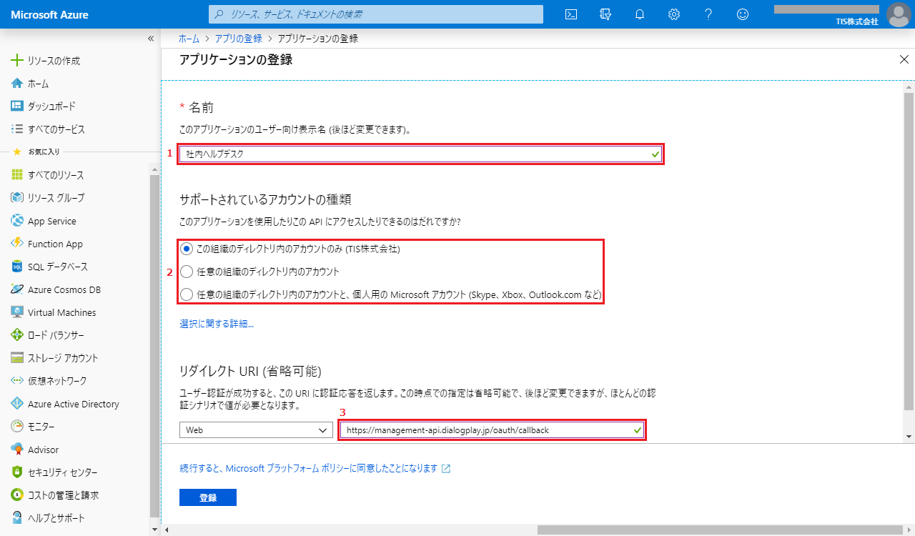Click the ストレージ アカウント icon
The height and width of the screenshot is (536, 915).
[17, 358]
